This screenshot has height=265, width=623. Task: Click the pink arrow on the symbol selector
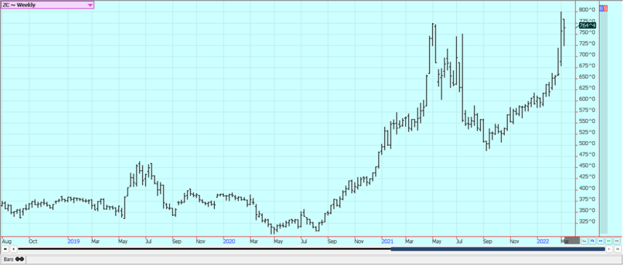click(x=90, y=5)
